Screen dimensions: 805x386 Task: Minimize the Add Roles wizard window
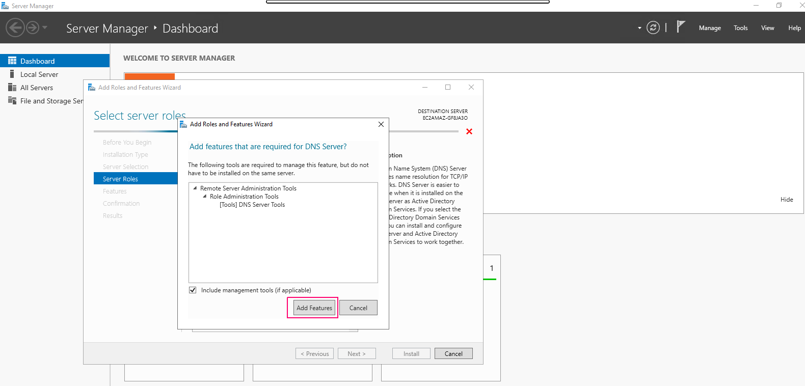tap(425, 87)
